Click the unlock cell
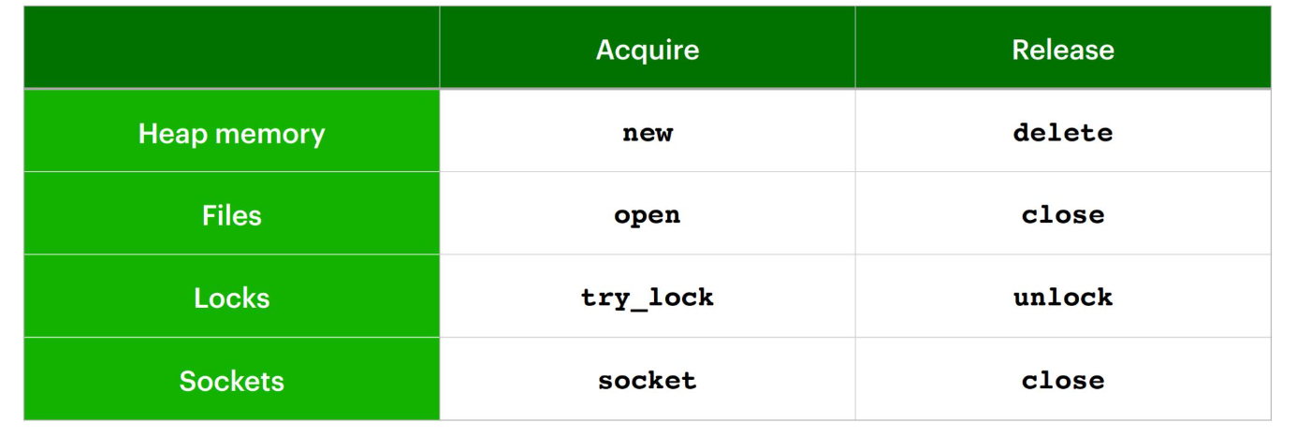 click(x=1063, y=298)
